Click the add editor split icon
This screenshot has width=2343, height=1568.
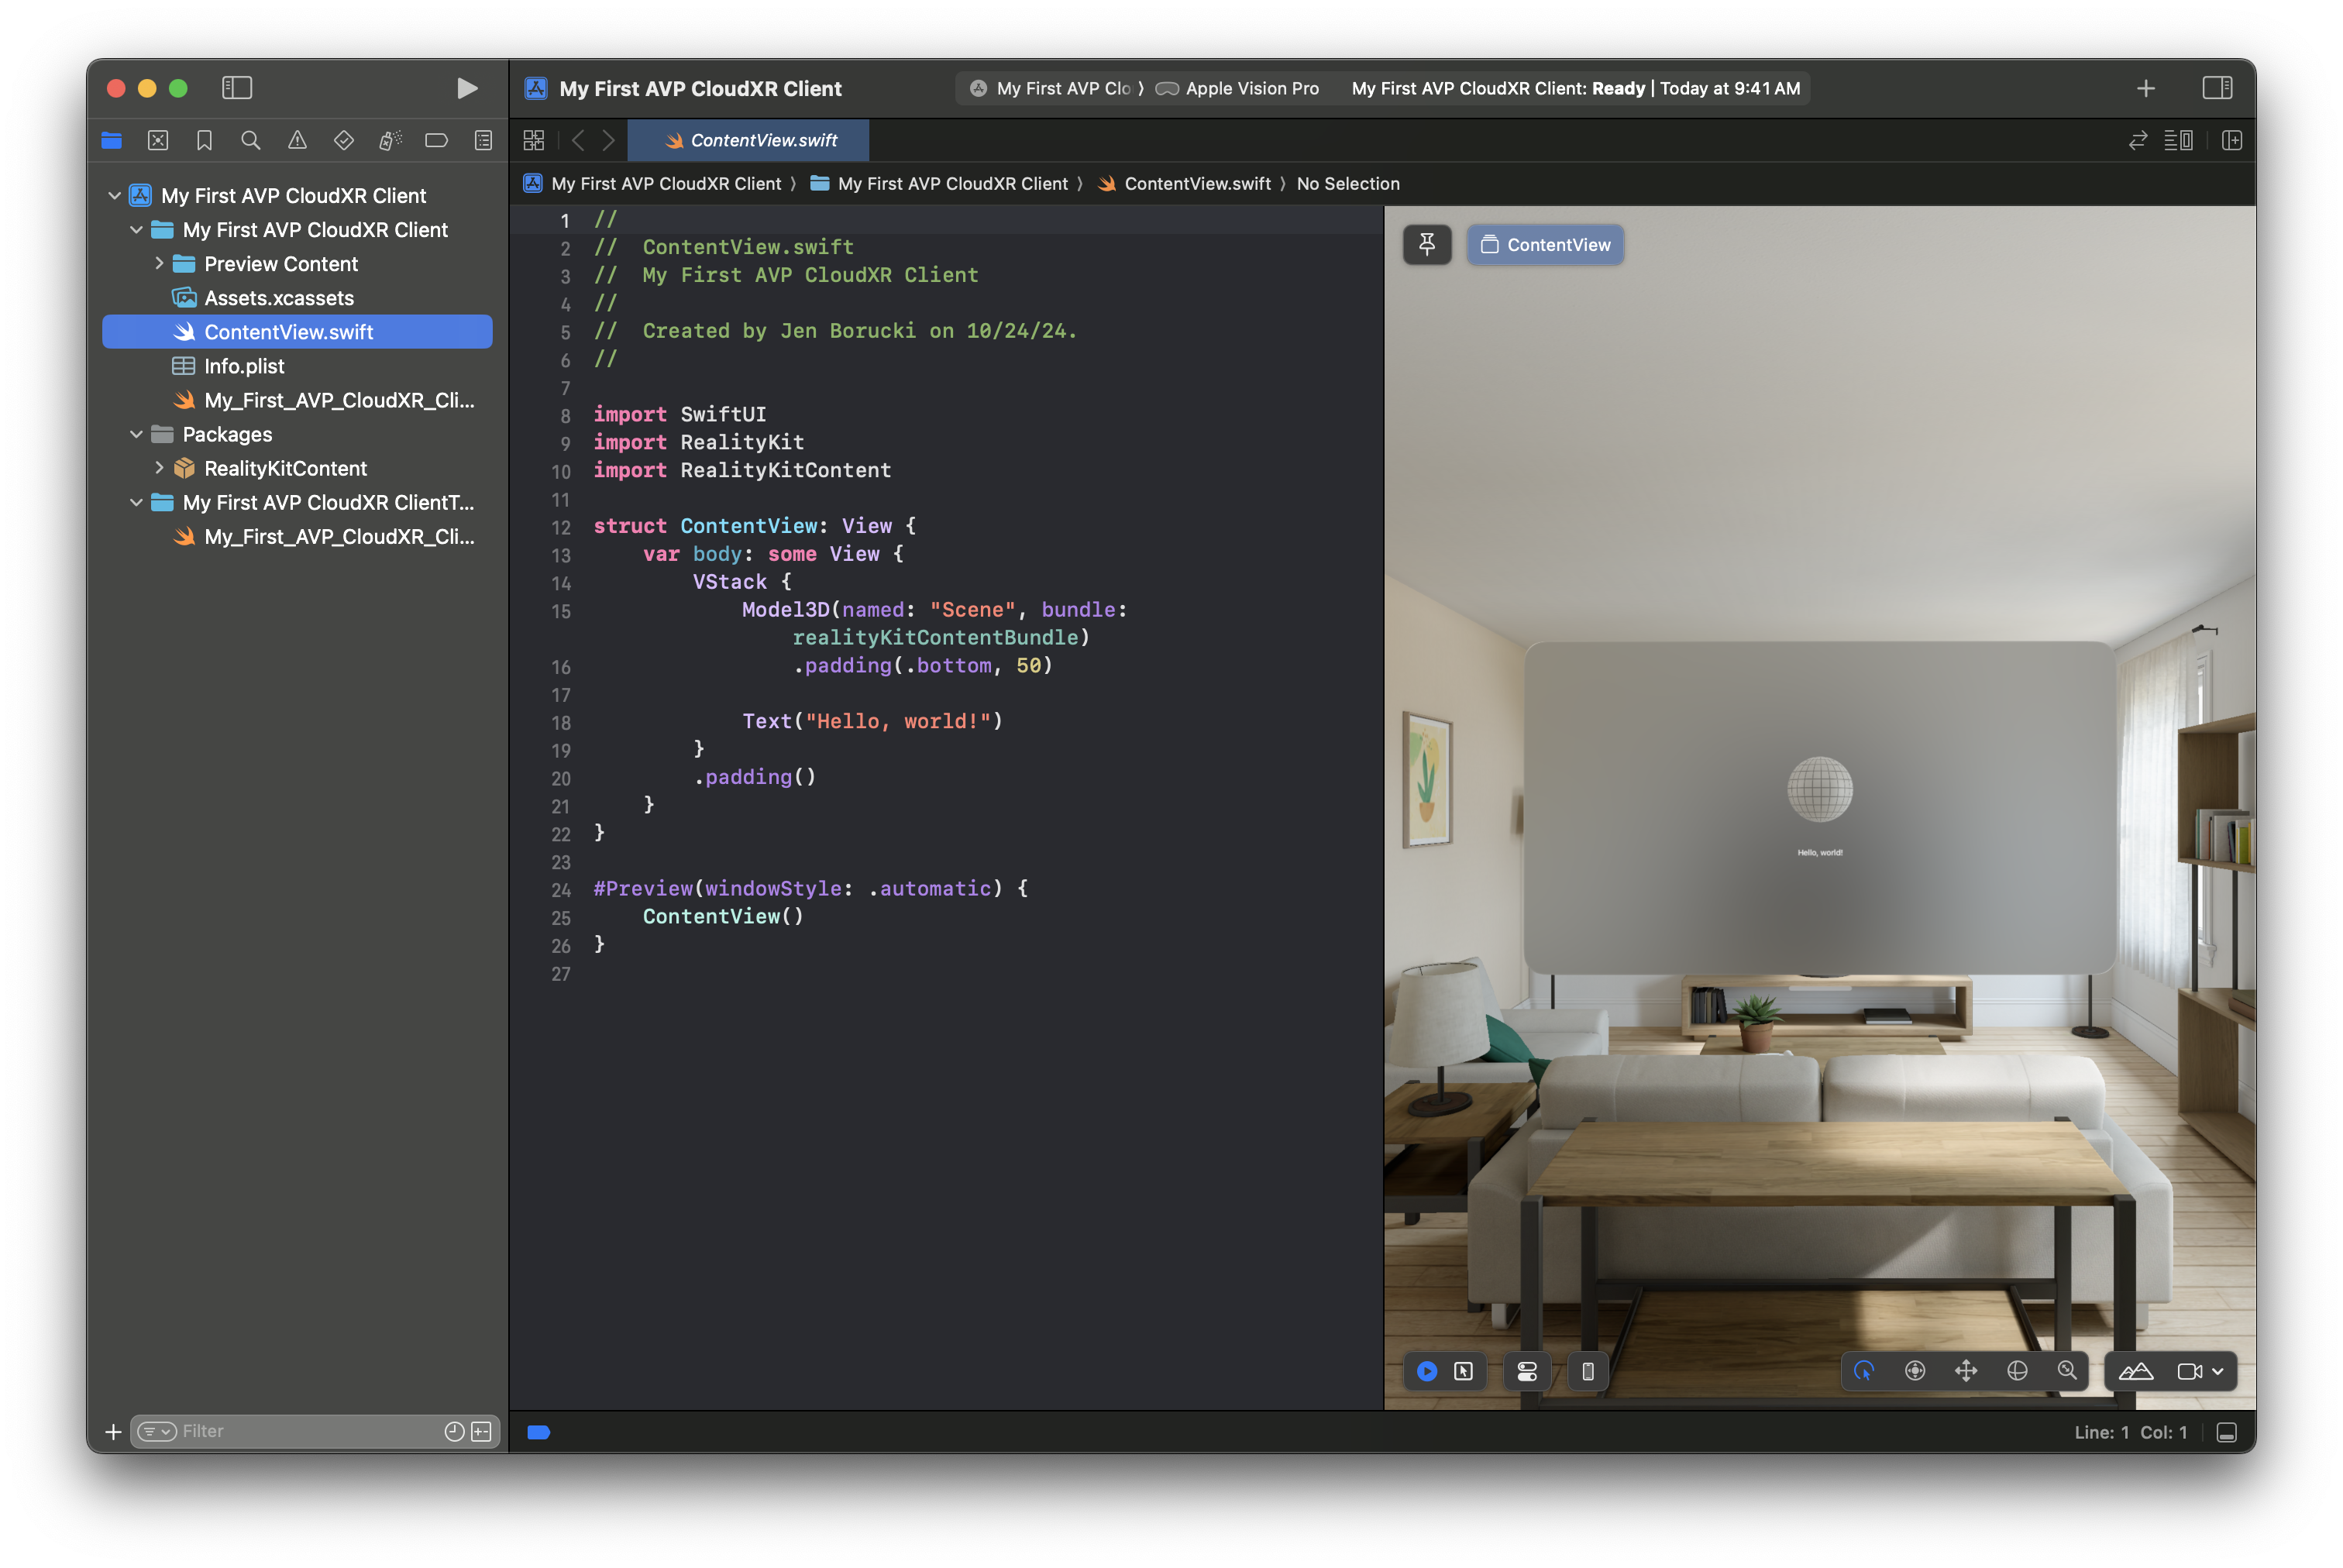tap(2232, 141)
